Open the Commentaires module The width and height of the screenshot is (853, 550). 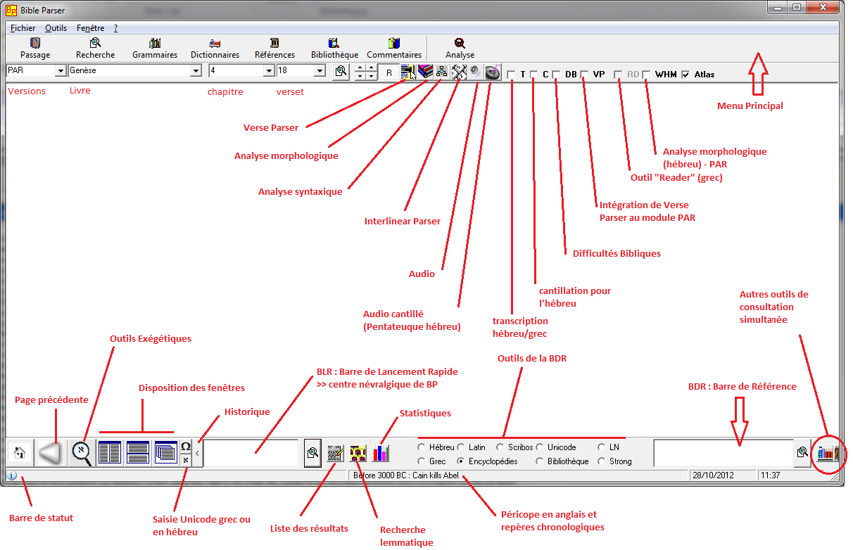(x=394, y=48)
